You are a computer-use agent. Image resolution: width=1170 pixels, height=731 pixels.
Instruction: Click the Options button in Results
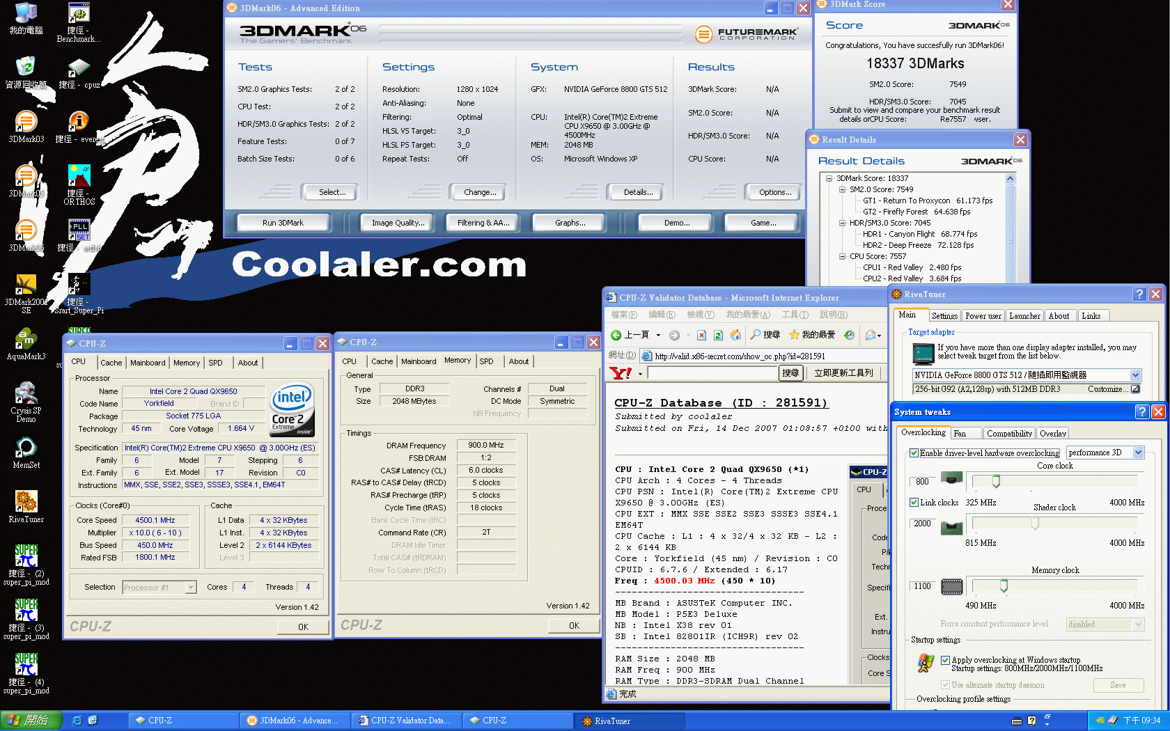pyautogui.click(x=774, y=192)
